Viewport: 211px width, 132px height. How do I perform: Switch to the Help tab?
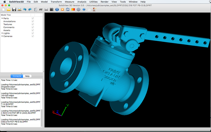[x=27, y=76]
